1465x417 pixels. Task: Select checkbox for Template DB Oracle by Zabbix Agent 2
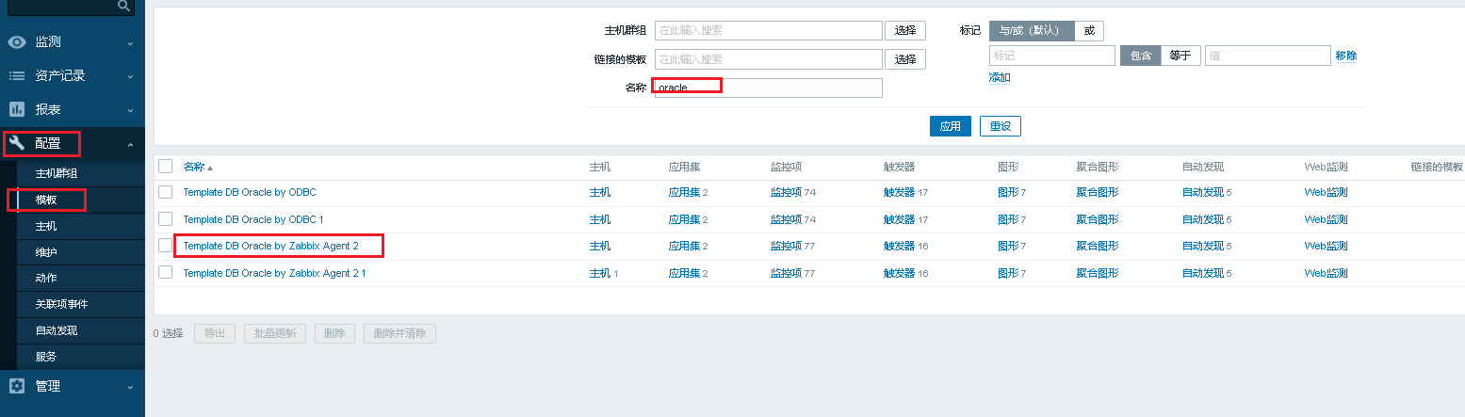click(166, 246)
